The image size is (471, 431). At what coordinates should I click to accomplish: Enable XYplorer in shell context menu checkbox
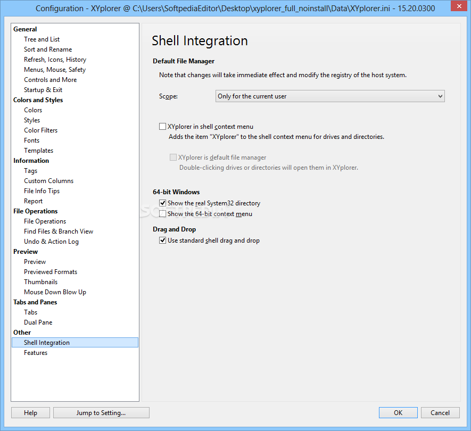point(162,127)
